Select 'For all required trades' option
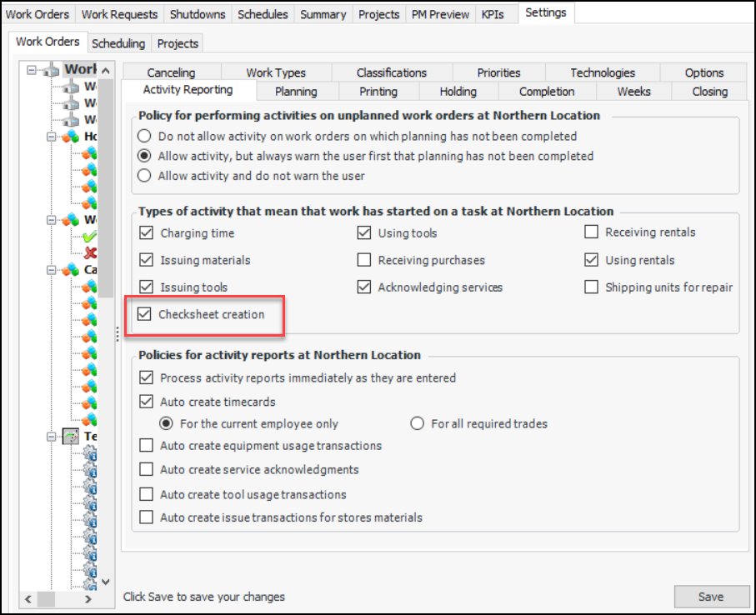The height and width of the screenshot is (615, 756). click(x=417, y=423)
